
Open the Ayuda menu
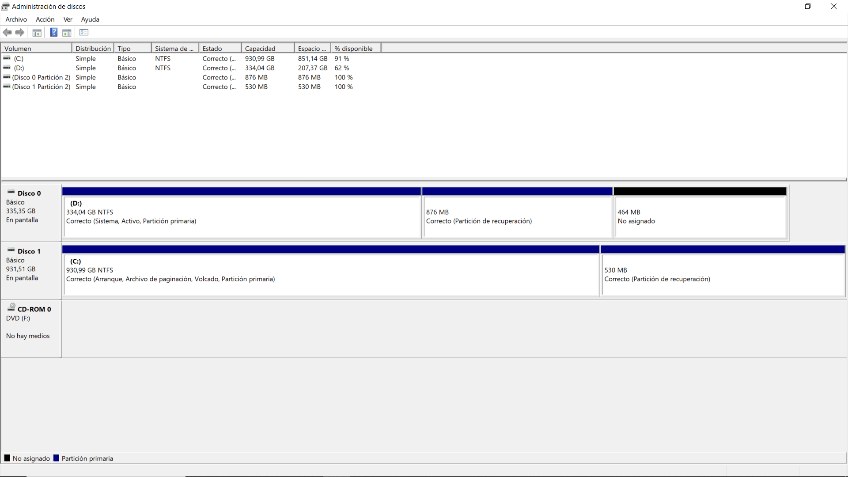[x=90, y=19]
